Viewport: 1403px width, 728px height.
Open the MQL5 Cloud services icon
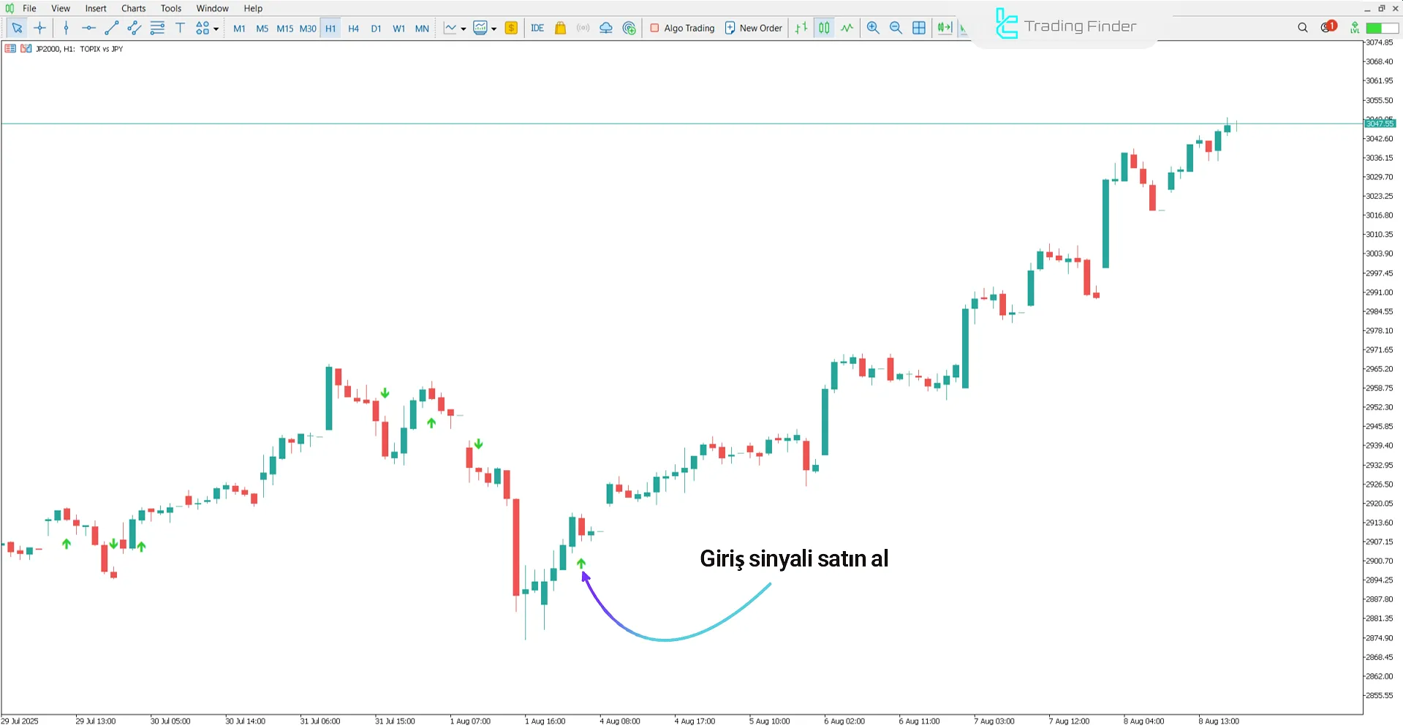click(605, 28)
